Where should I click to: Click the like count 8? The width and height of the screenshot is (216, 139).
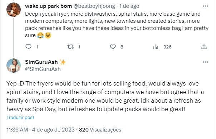pyautogui.click(x=122, y=47)
